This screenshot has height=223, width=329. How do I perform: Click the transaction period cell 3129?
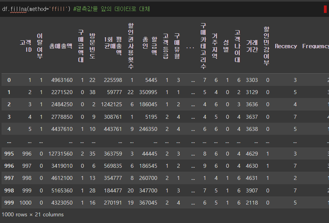[252, 92]
